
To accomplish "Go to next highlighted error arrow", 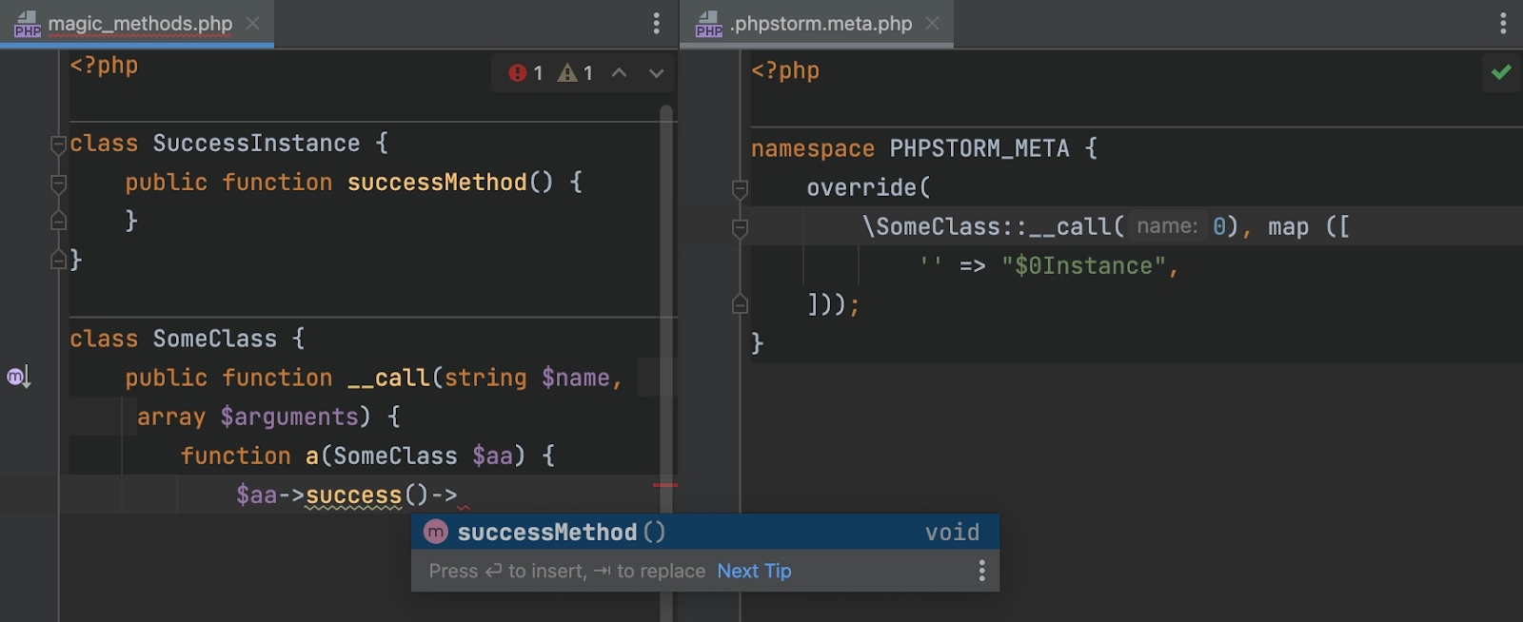I will [x=656, y=73].
